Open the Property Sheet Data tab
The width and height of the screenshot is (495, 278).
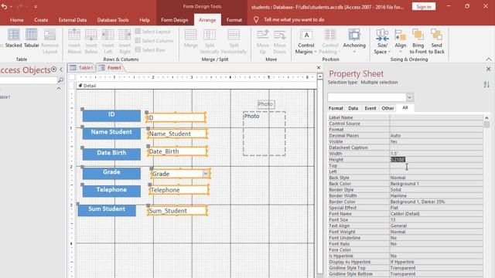point(353,108)
